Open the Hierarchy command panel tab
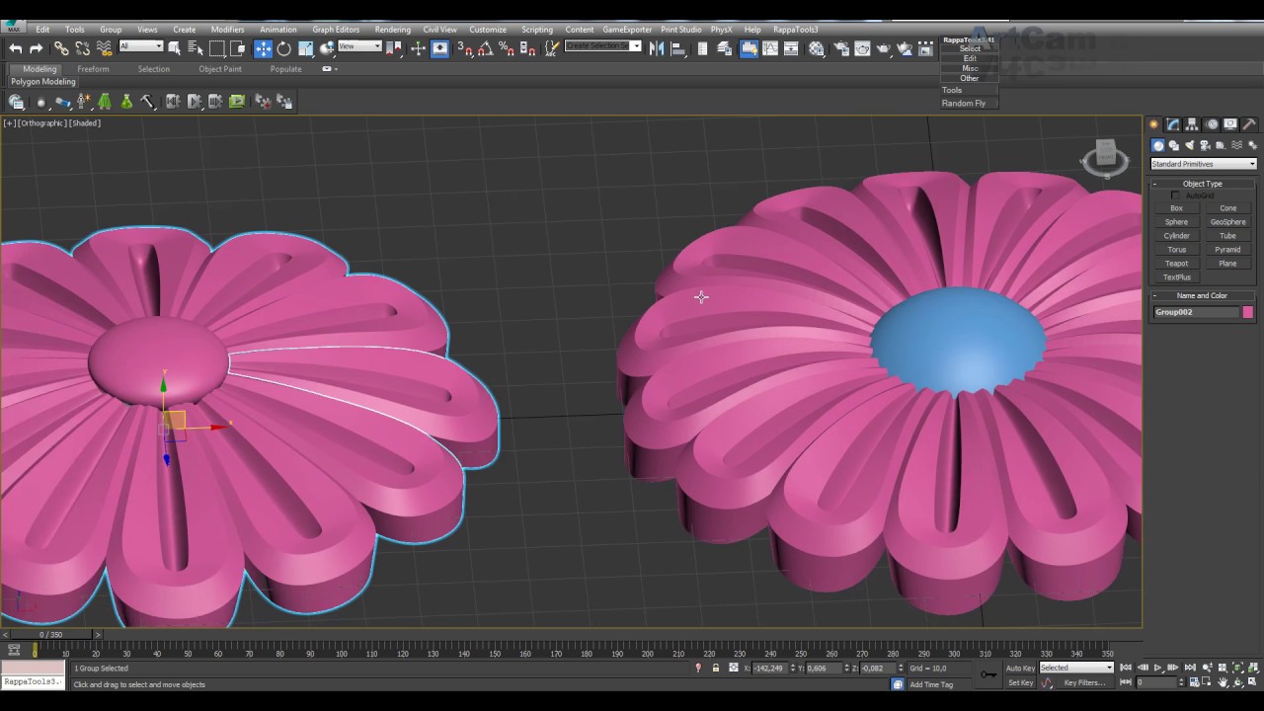Image resolution: width=1264 pixels, height=711 pixels. click(x=1192, y=124)
